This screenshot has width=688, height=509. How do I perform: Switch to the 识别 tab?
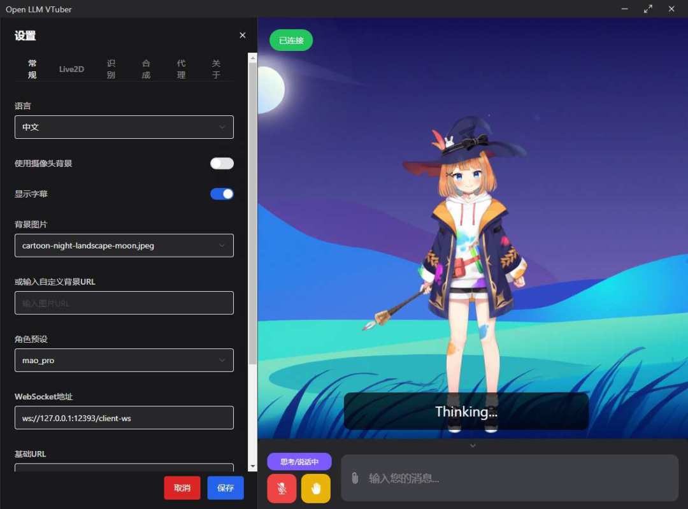(x=111, y=69)
